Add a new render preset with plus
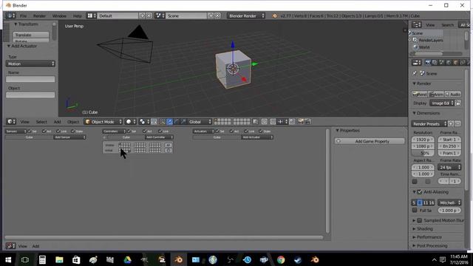Viewport: 473px width, 266px height. coord(451,124)
